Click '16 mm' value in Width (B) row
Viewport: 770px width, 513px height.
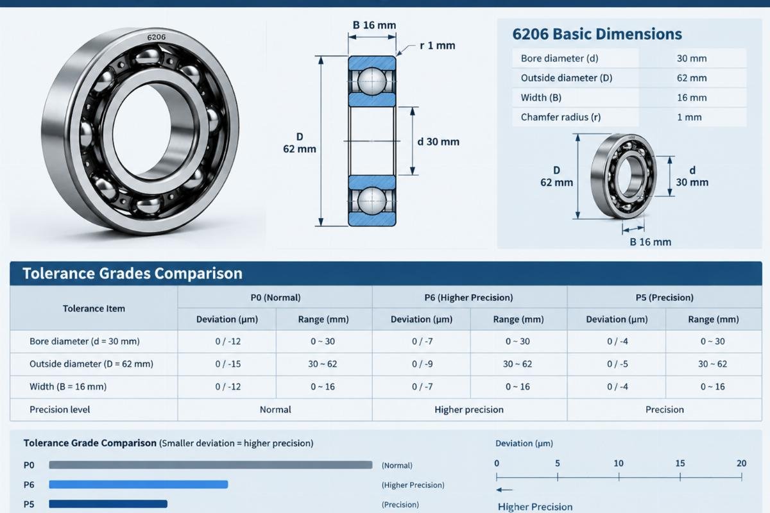(692, 97)
